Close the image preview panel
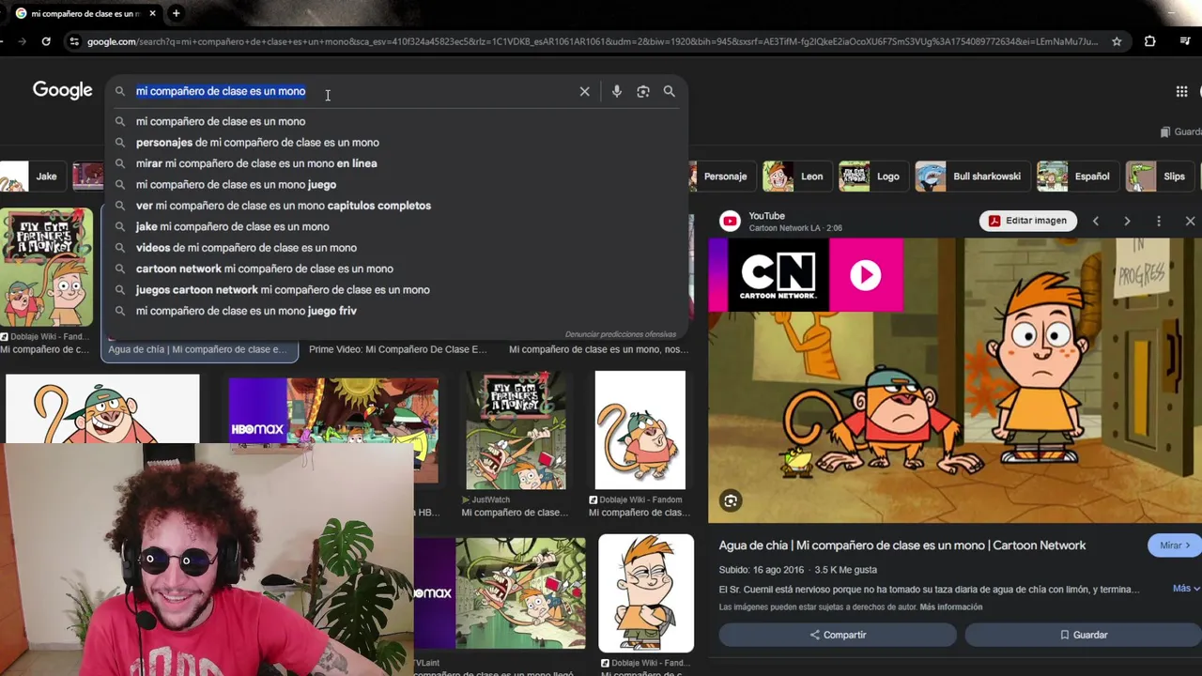 coord(1190,221)
